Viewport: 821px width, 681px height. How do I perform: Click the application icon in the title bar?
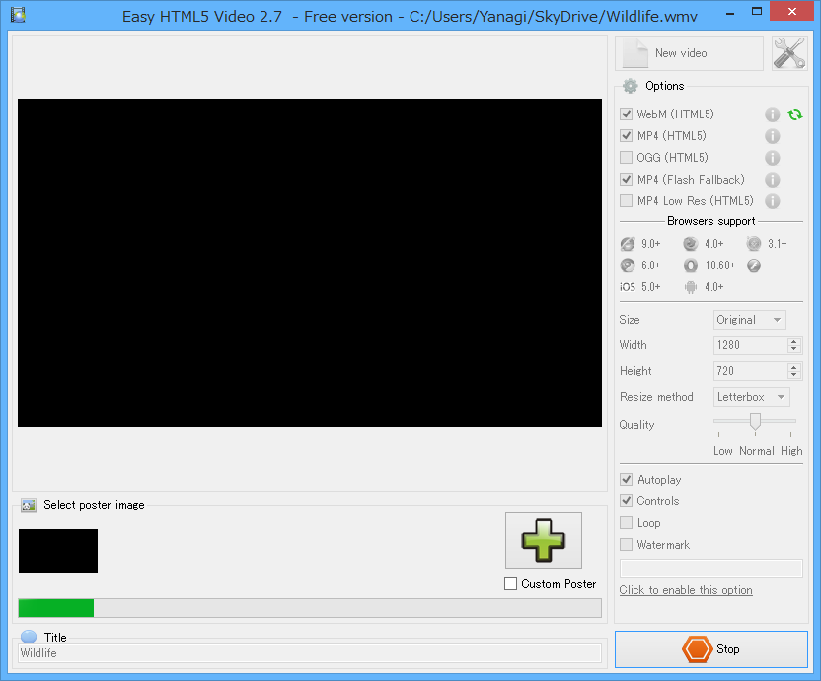[x=19, y=15]
